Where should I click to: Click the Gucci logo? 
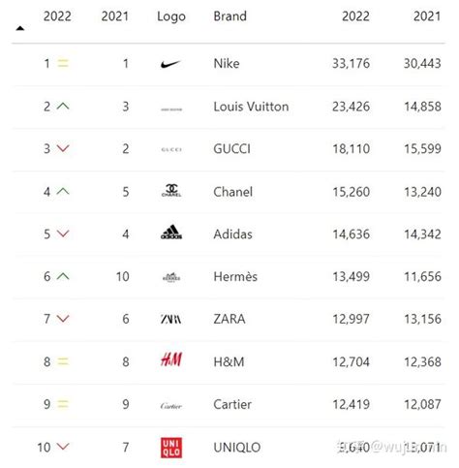171,149
